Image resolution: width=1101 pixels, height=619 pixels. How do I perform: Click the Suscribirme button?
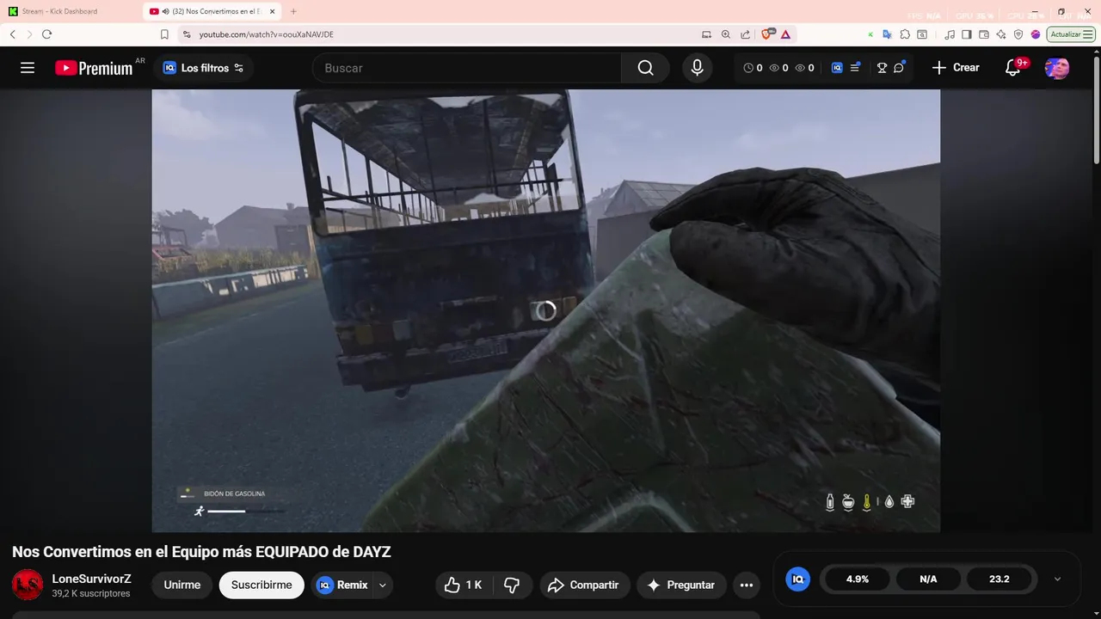pyautogui.click(x=261, y=585)
